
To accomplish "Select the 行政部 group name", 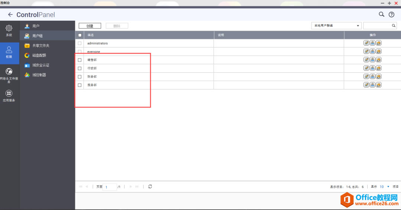I will [92, 69].
